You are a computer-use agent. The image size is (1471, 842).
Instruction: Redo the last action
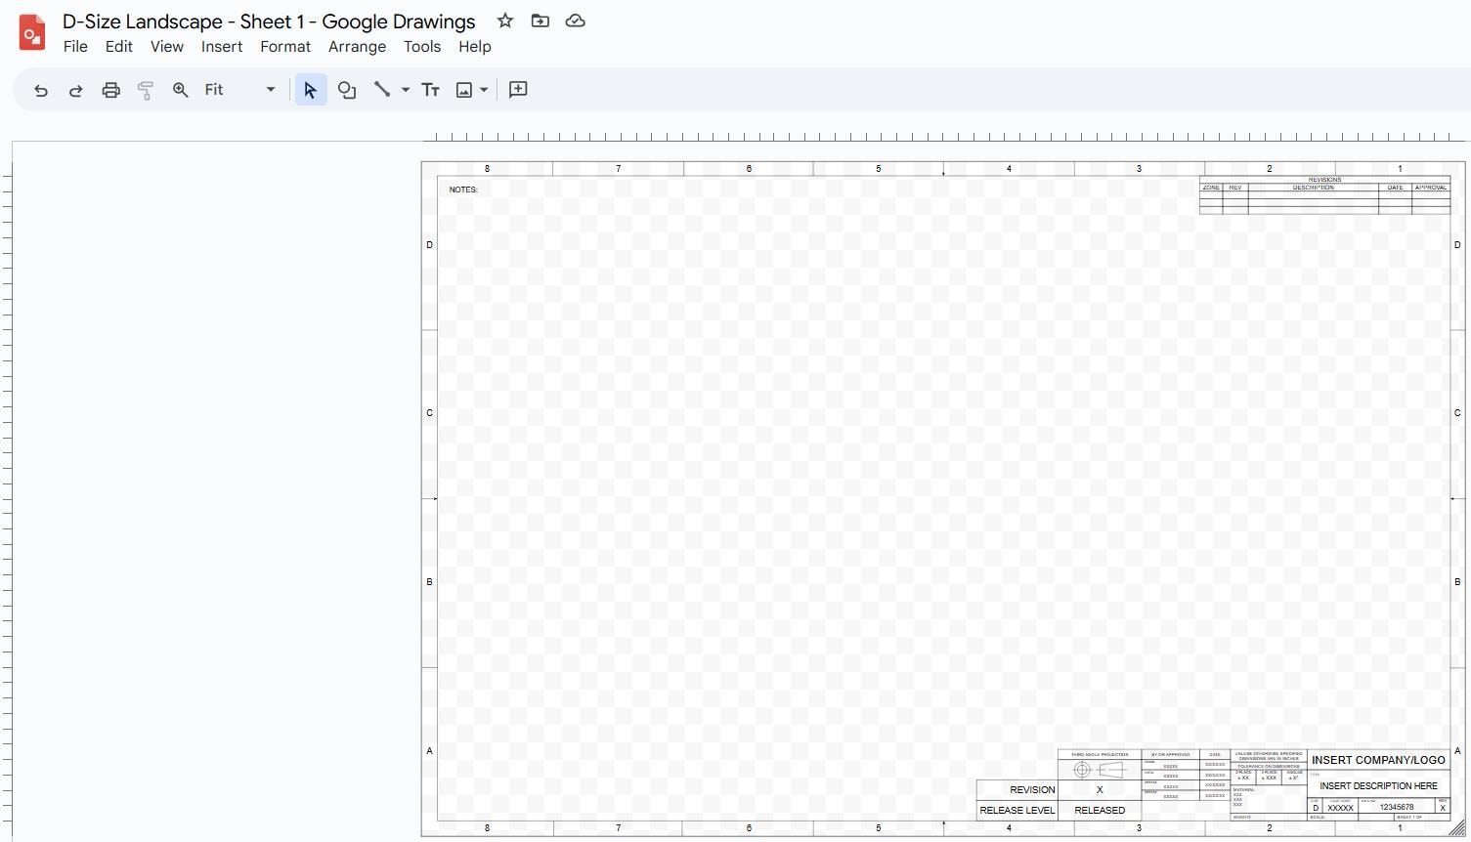(x=76, y=90)
